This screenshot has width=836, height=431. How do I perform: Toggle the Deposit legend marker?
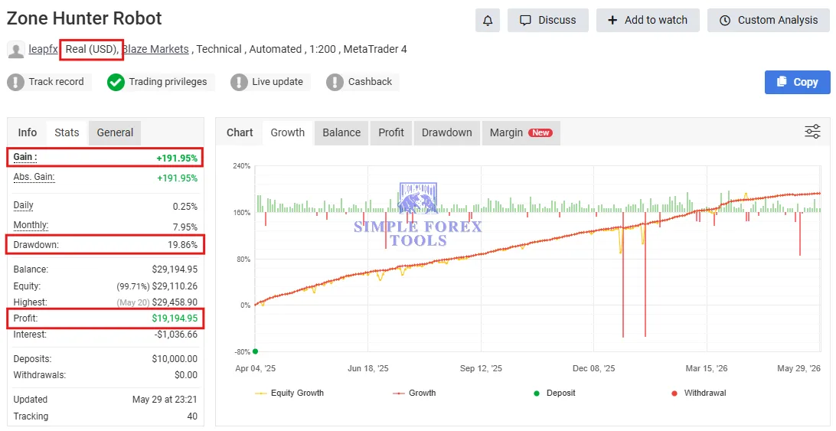pyautogui.click(x=555, y=393)
